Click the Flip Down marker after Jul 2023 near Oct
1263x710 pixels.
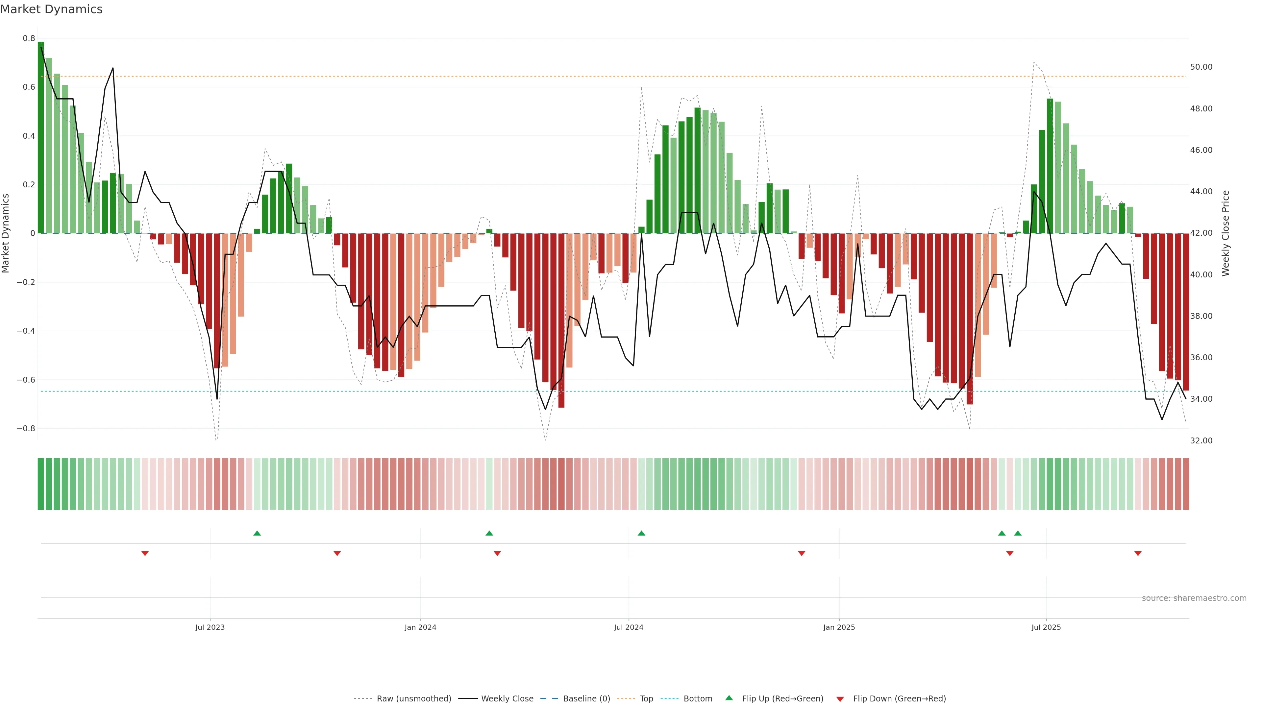337,553
